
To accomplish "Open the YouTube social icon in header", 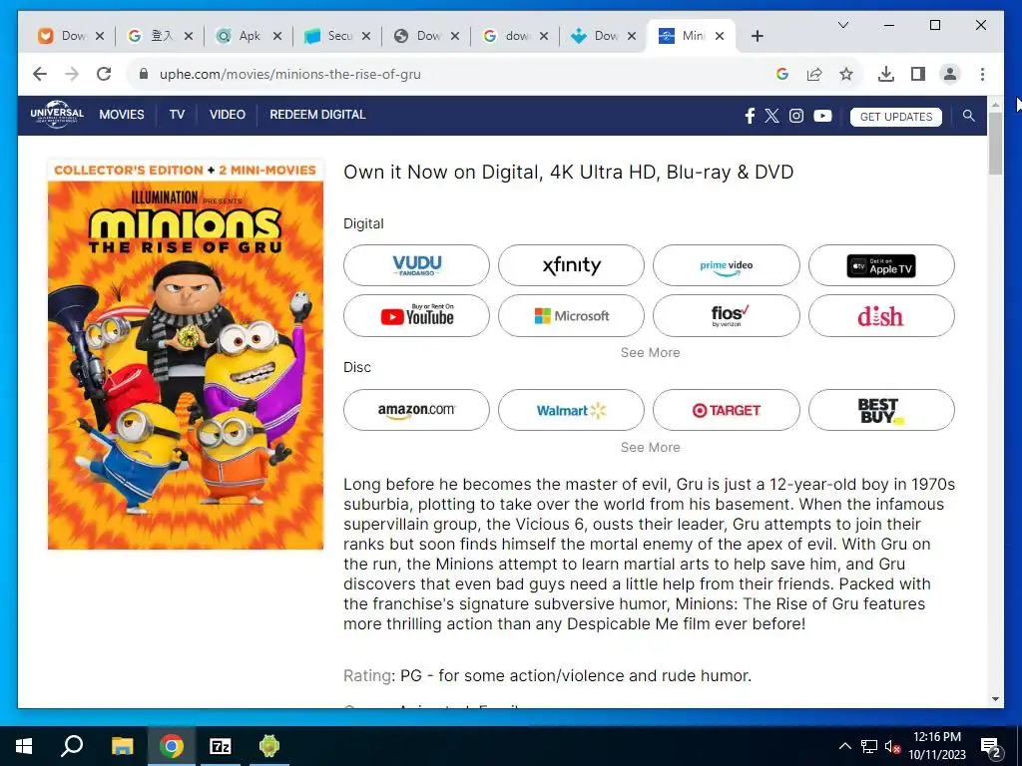I will coord(822,116).
